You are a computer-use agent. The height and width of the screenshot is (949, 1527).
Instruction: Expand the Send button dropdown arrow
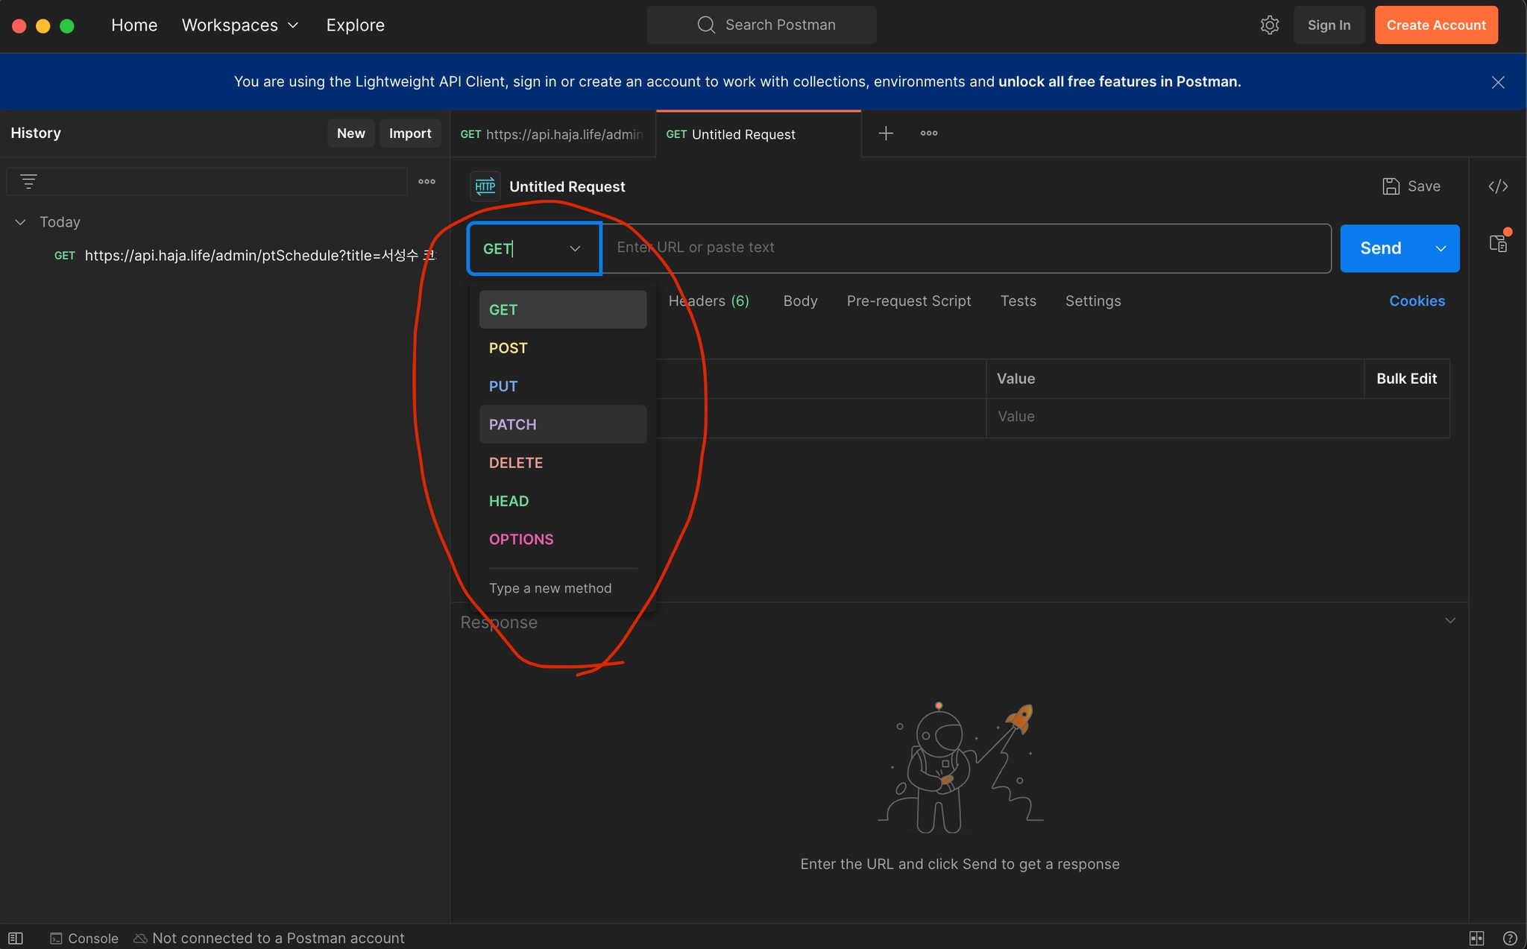1441,248
